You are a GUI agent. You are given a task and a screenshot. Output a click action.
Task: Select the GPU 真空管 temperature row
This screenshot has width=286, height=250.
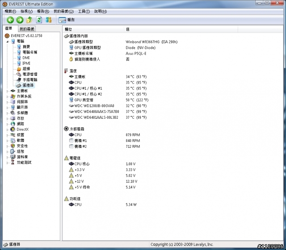pyautogui.click(x=109, y=100)
